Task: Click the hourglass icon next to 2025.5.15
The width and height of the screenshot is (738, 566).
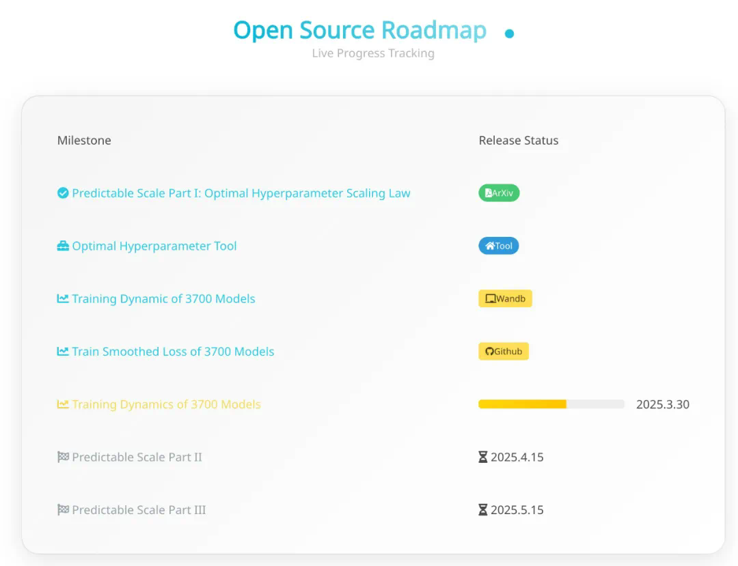Action: click(x=483, y=509)
